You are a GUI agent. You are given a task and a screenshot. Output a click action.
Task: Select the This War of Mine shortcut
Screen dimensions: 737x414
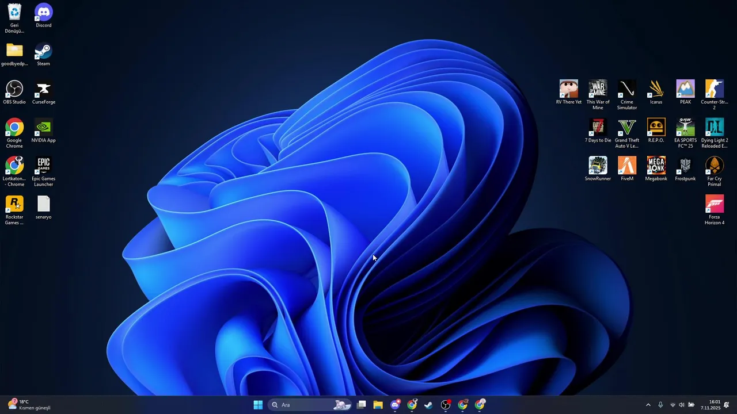pos(598,95)
